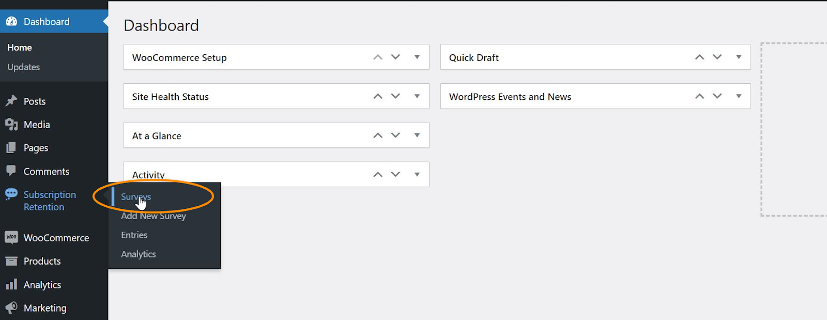Open Products text link in sidebar
The image size is (827, 320).
(42, 261)
